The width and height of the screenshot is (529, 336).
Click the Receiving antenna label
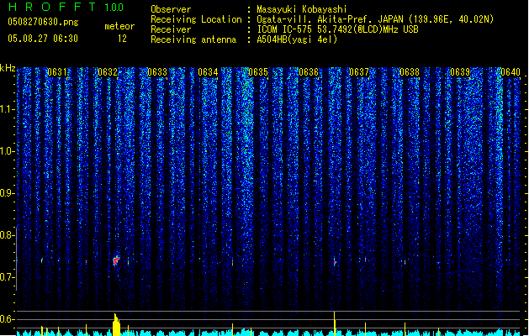point(193,39)
